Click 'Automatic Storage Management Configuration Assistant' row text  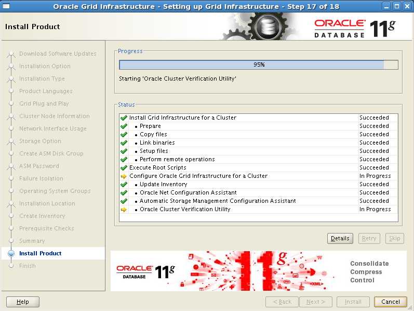pos(218,201)
